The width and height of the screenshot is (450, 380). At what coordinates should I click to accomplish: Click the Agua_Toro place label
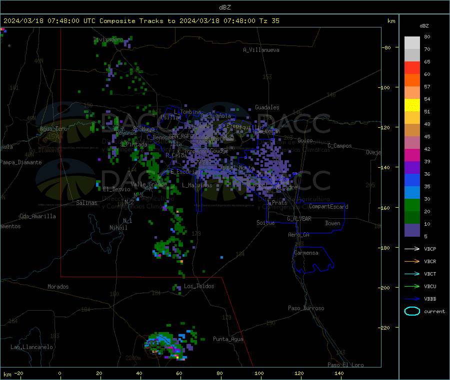coord(53,129)
